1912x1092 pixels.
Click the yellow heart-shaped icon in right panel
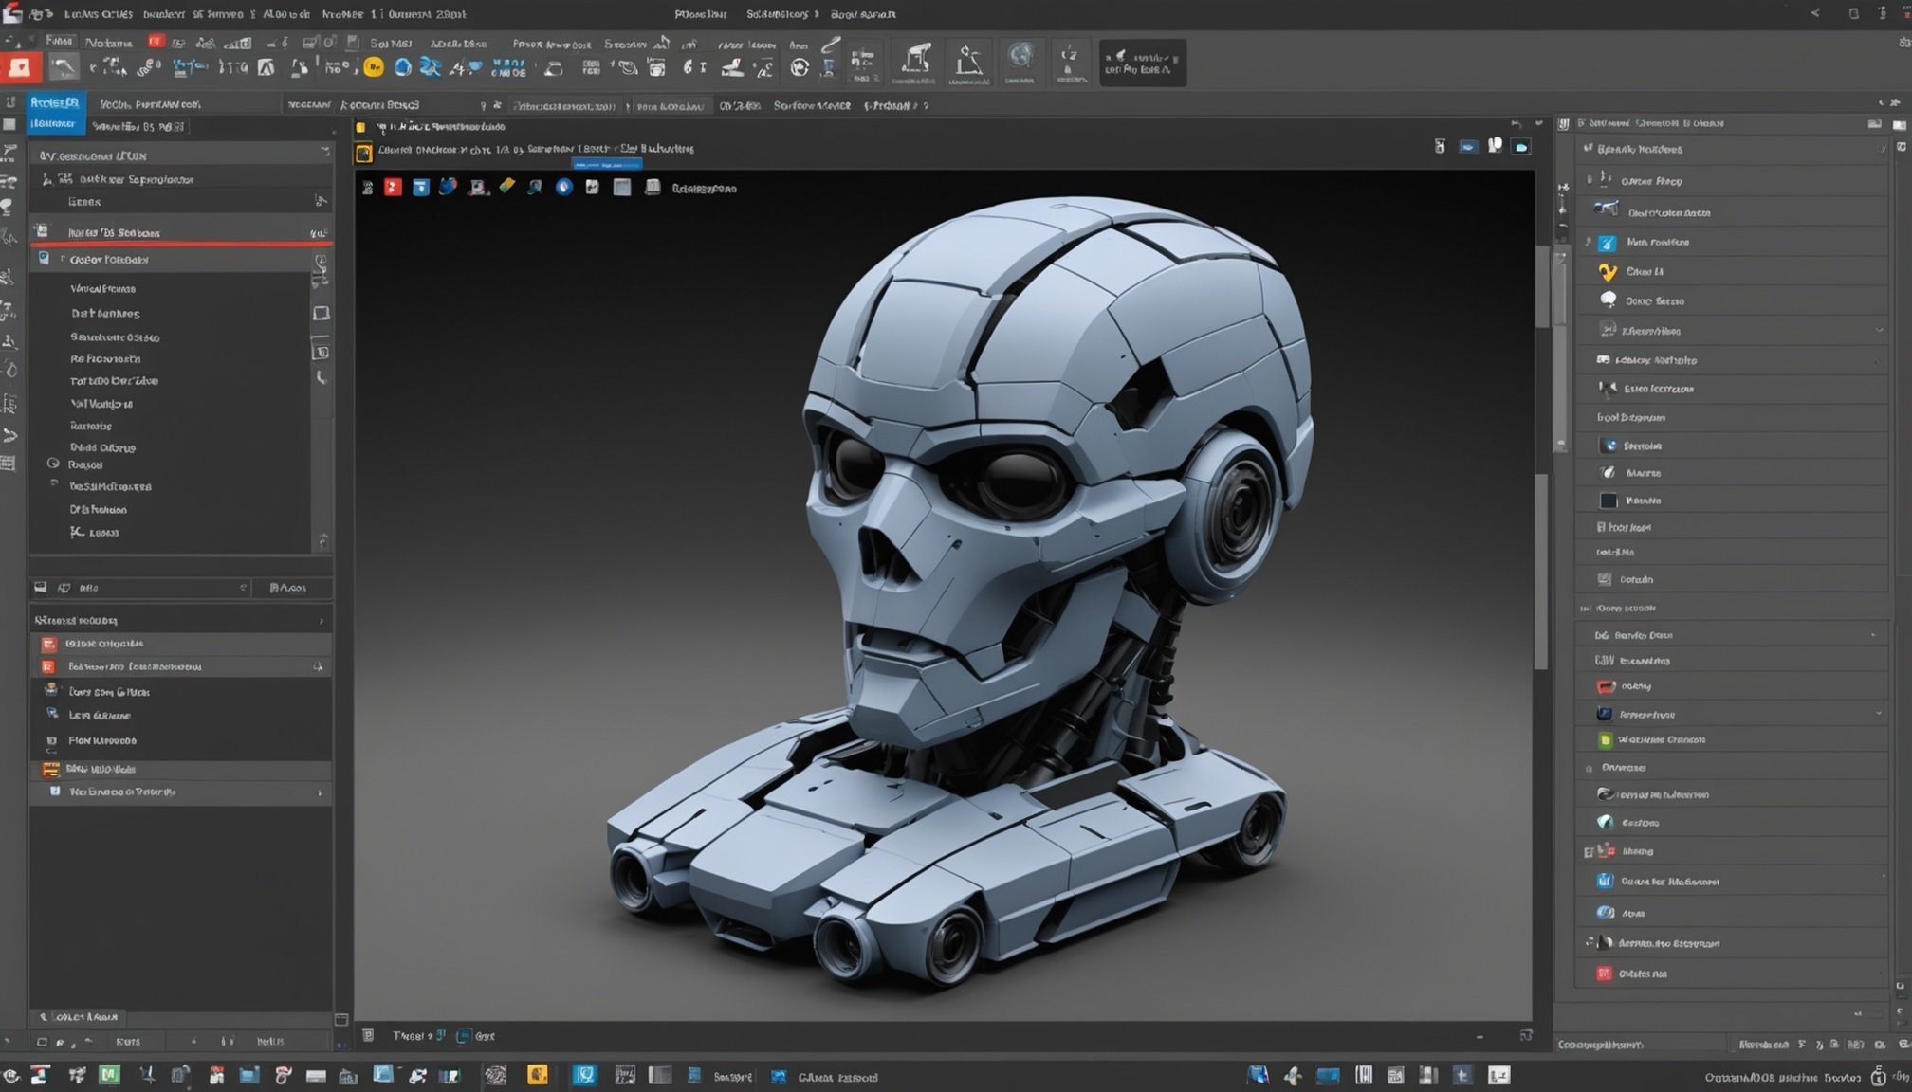[x=1608, y=272]
